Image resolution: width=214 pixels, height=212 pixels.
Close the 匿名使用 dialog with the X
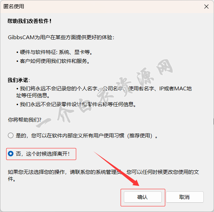click(206, 7)
